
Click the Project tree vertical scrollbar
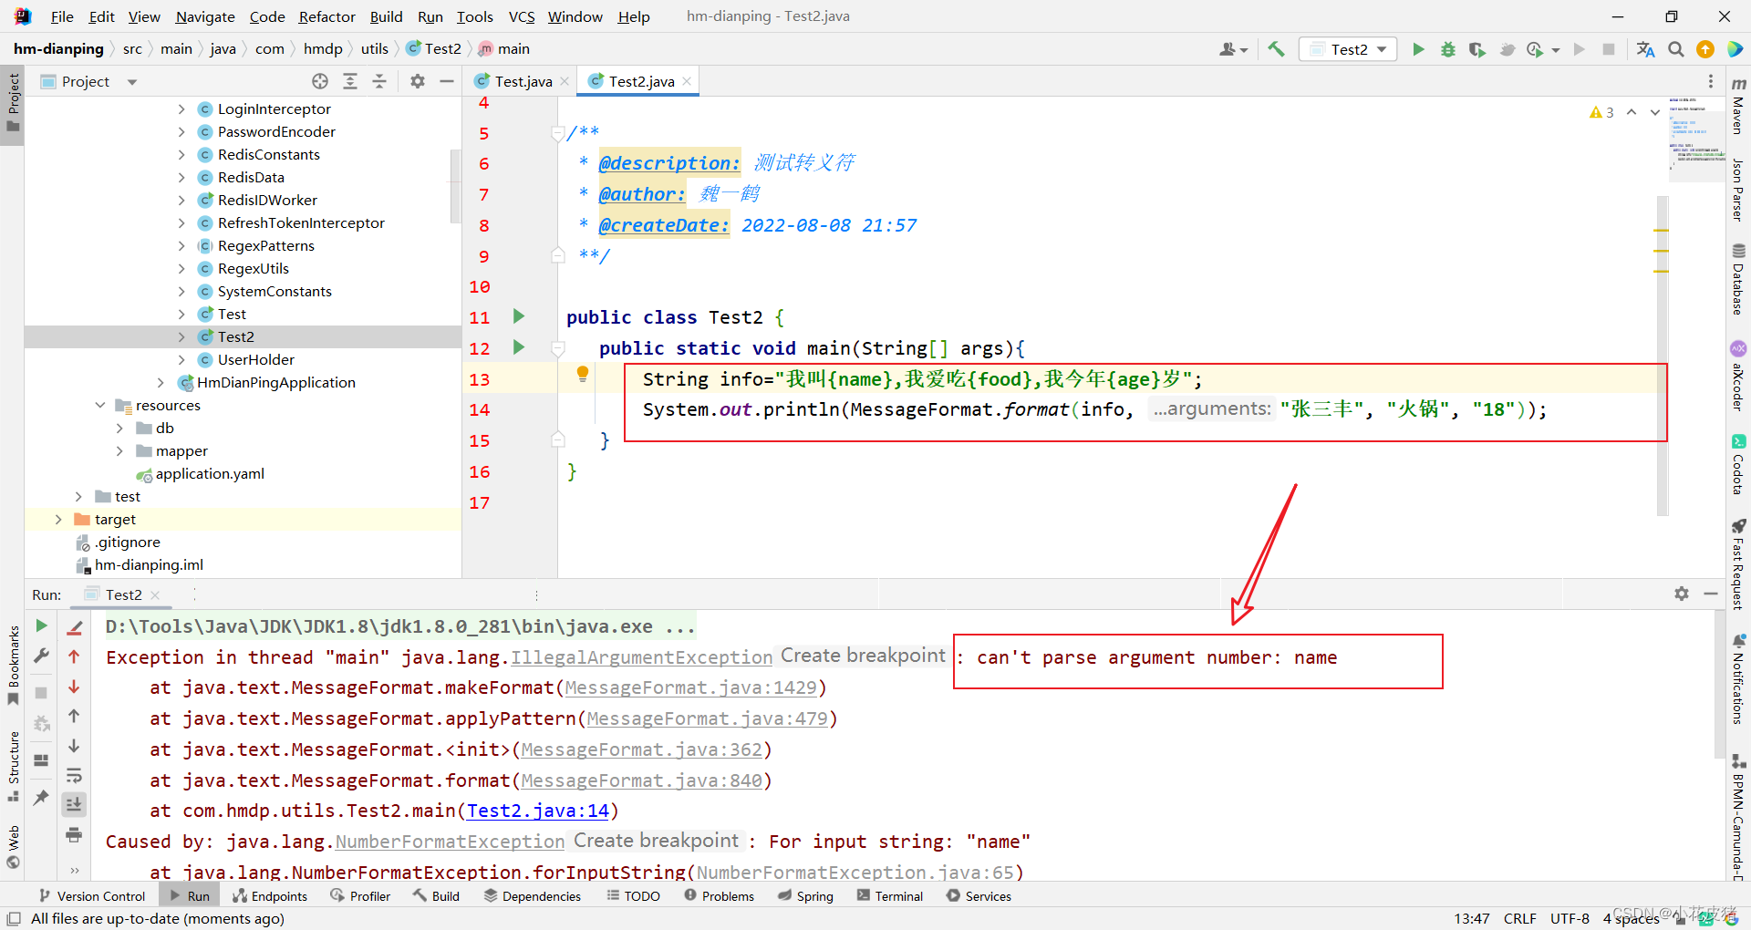(x=455, y=187)
